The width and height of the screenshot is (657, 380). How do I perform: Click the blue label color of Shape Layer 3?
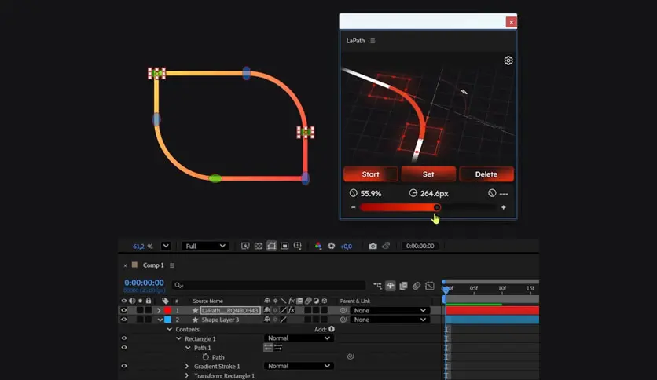click(x=167, y=320)
